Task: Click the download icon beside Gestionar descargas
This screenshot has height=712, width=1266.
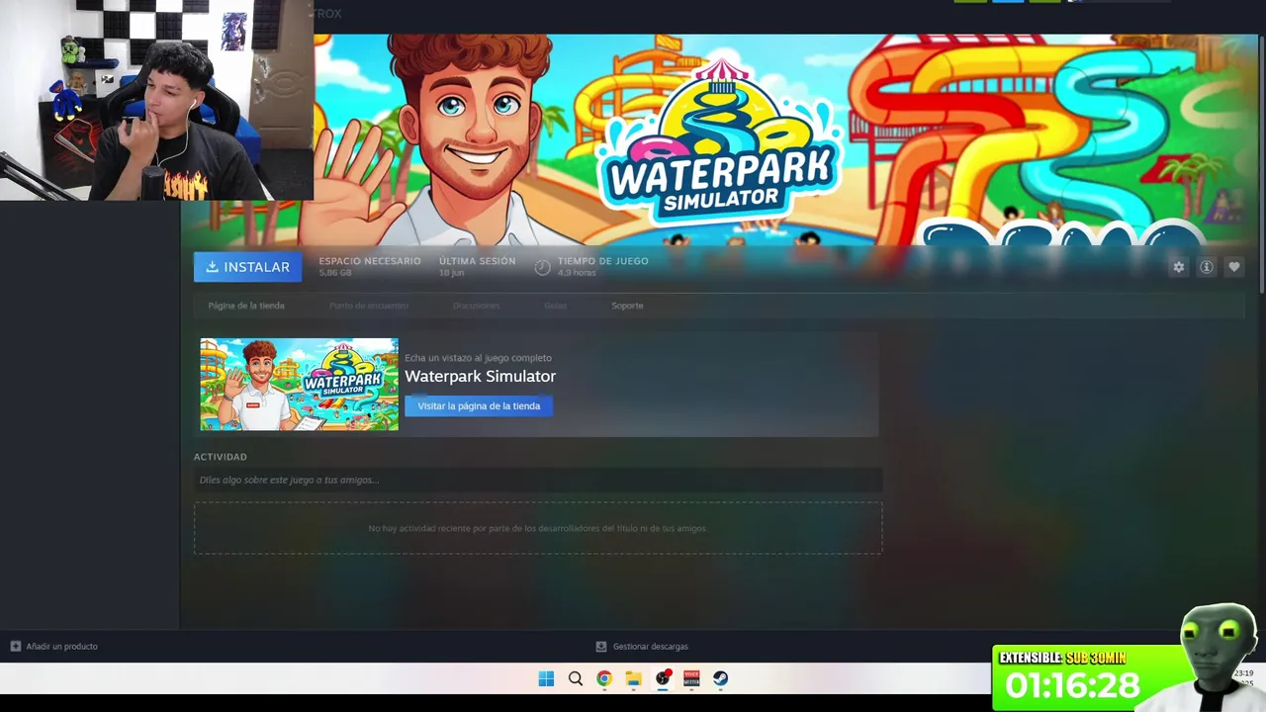Action: (601, 646)
